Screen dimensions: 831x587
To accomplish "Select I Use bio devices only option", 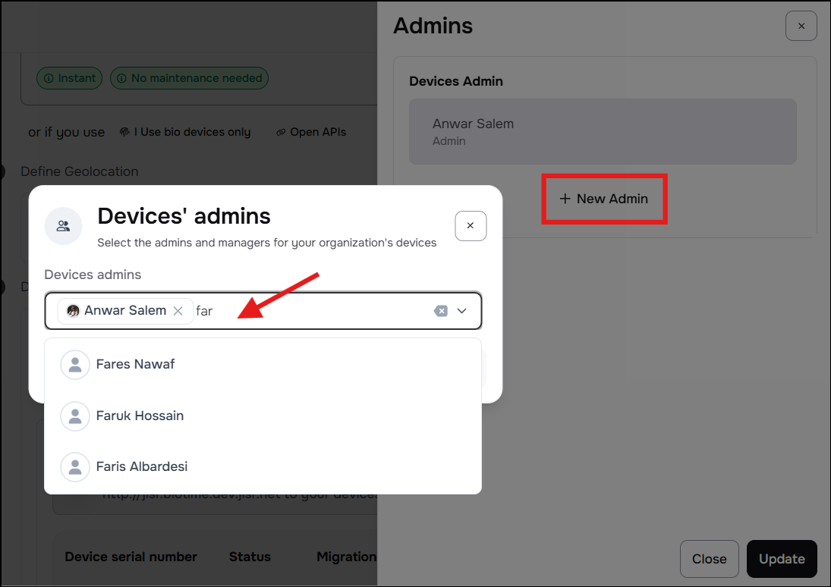I will pyautogui.click(x=185, y=132).
